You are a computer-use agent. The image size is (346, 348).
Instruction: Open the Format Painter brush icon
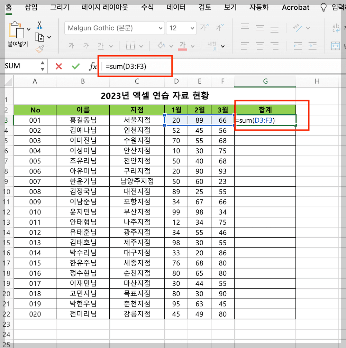pyautogui.click(x=39, y=48)
